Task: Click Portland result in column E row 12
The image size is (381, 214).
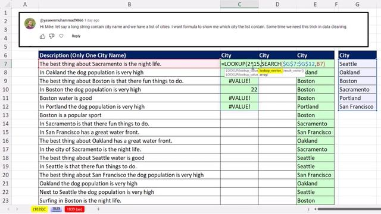Action: pos(315,106)
